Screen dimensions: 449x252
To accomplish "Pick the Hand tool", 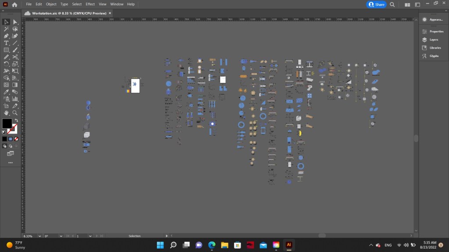I will click(x=7, y=113).
